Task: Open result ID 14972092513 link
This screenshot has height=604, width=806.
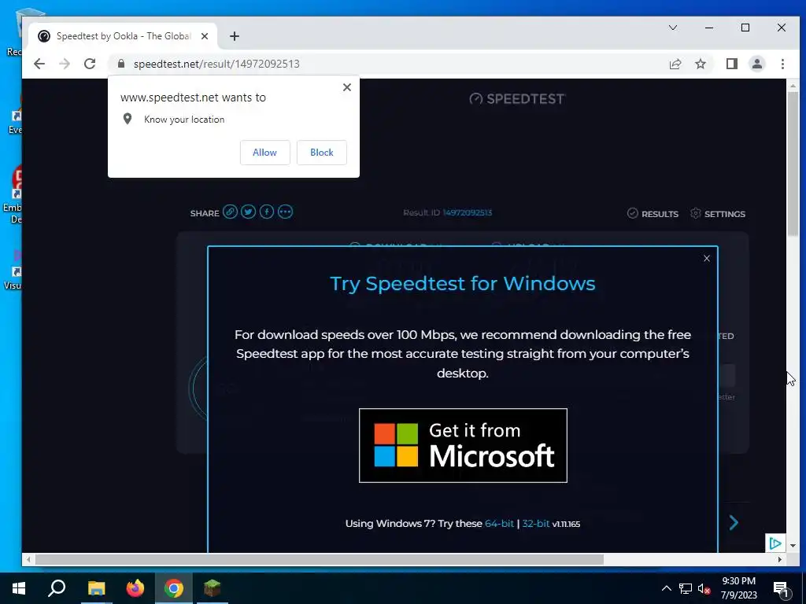Action: click(x=468, y=212)
